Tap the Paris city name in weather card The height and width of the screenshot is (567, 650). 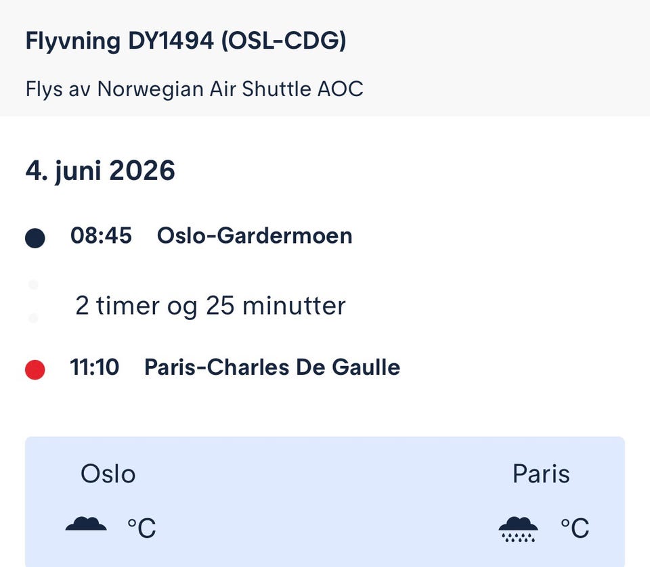[541, 474]
